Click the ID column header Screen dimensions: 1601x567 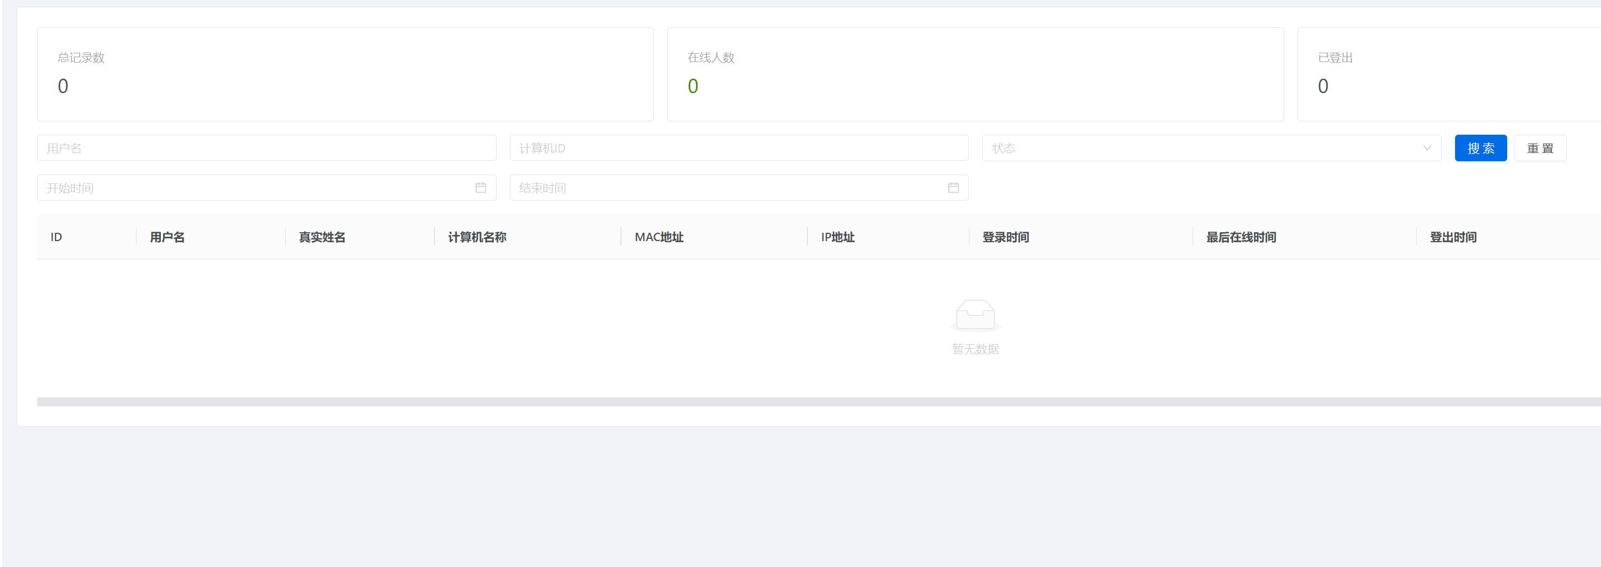57,237
